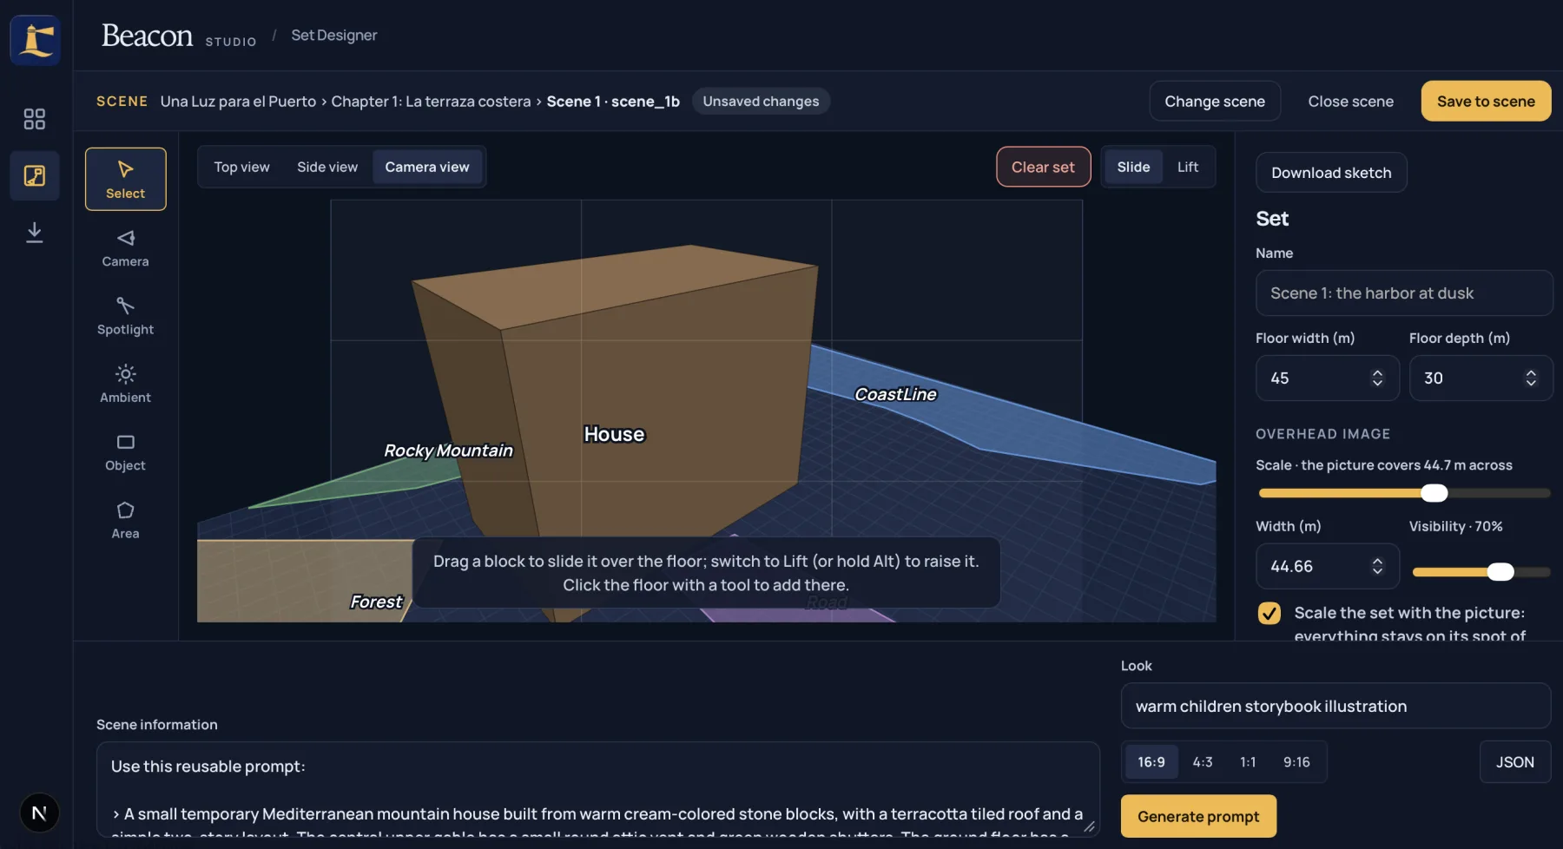Click the Look text field
Image resolution: width=1563 pixels, height=849 pixels.
tap(1335, 706)
